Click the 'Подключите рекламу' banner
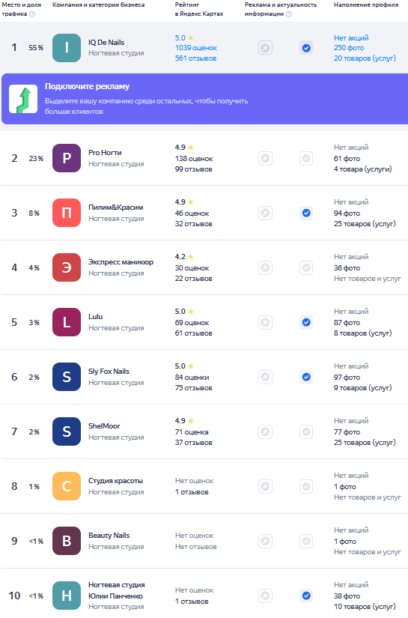Viewport: 408px width, 618px height. click(x=205, y=99)
